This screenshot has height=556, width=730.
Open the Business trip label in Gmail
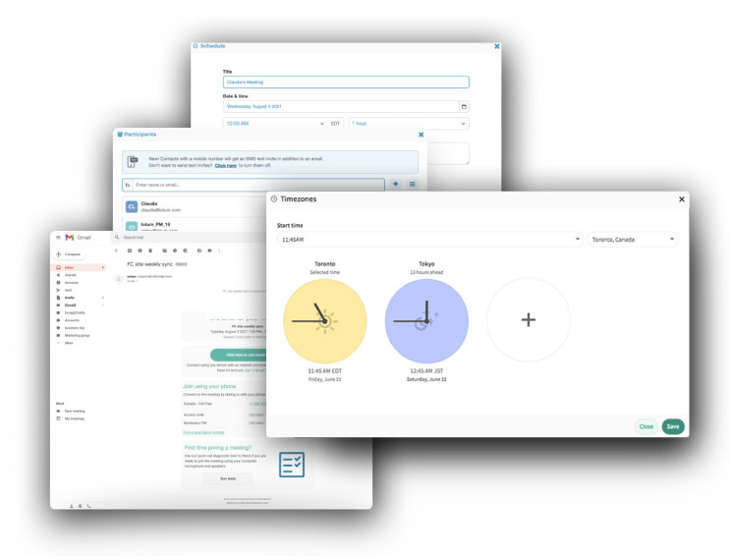(75, 328)
